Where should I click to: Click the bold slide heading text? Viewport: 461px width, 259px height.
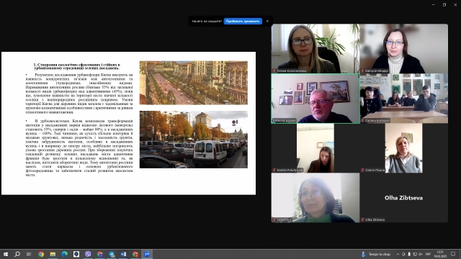[x=77, y=66]
